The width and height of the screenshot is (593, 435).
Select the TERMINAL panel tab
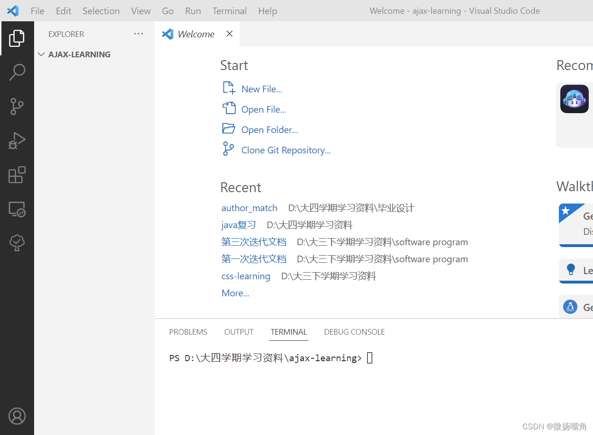(x=289, y=332)
